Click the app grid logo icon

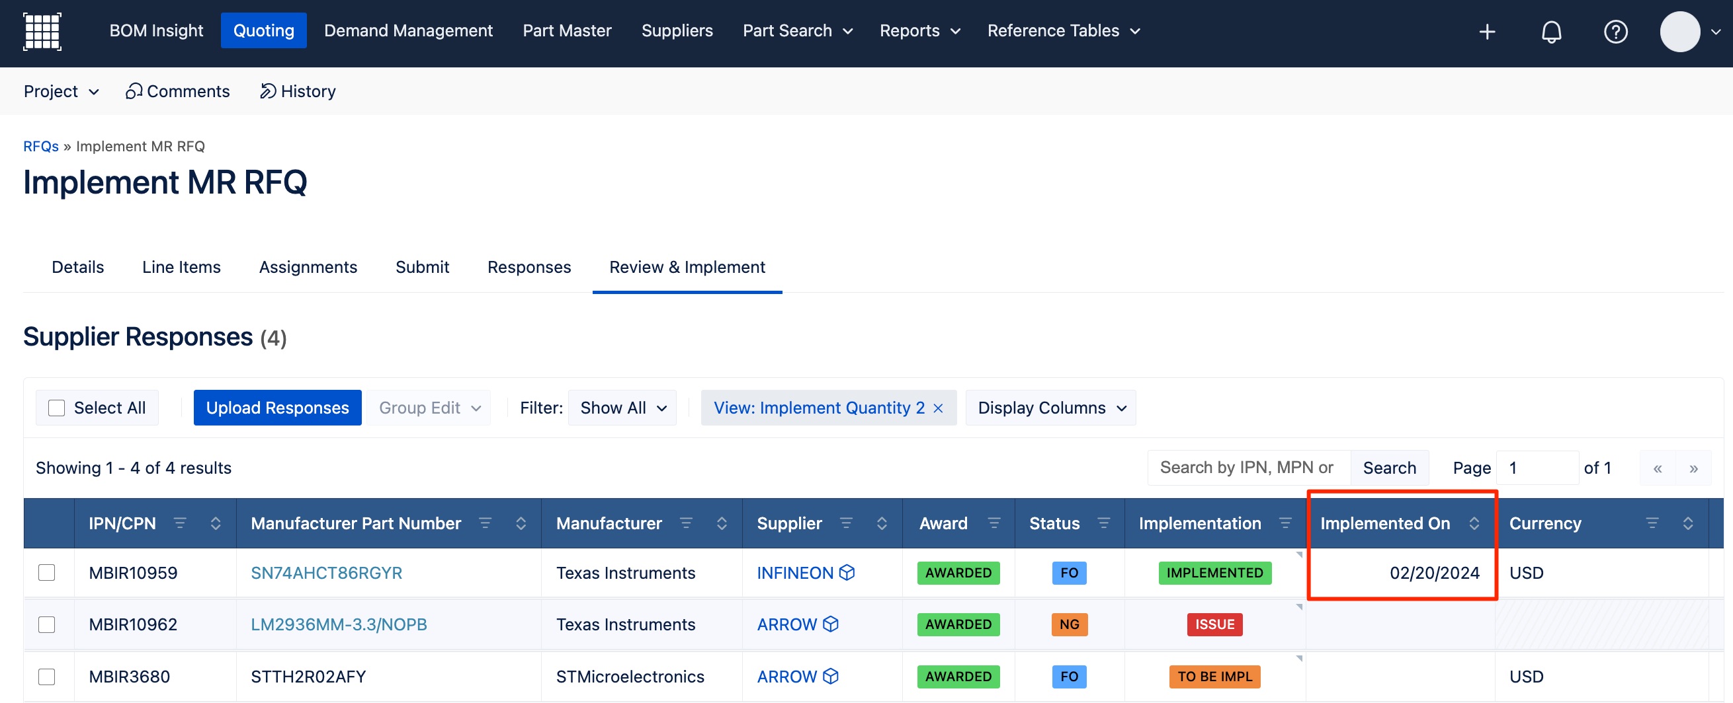pos(42,31)
